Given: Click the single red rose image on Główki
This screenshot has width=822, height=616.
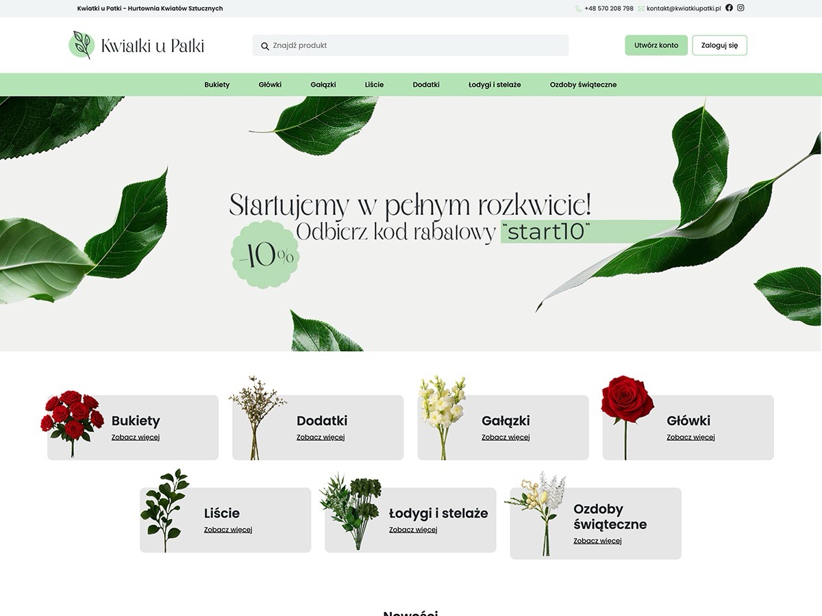Looking at the screenshot, I should pyautogui.click(x=627, y=417).
